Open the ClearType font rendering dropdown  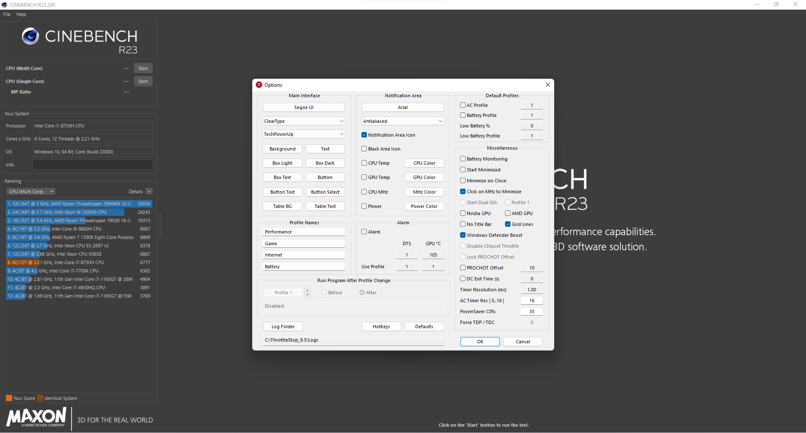(x=304, y=121)
